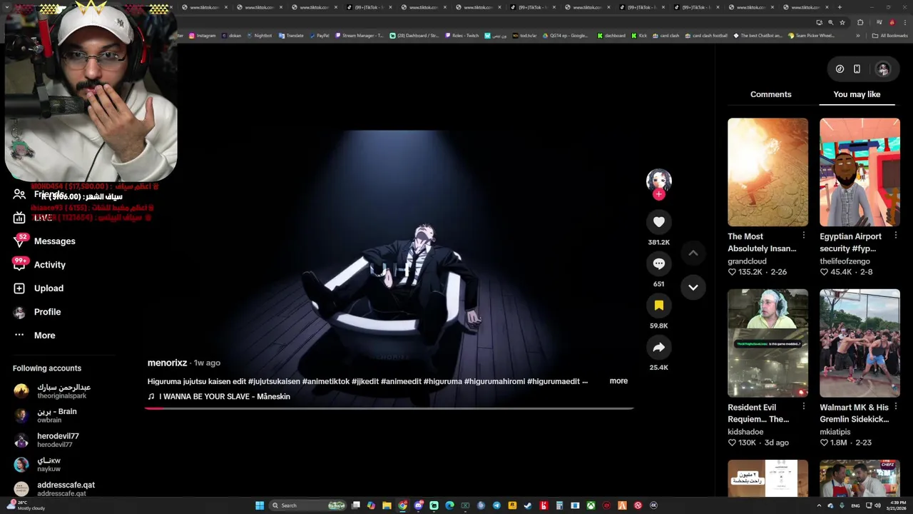Open the kidshadoe author name
This screenshot has height=514, width=913.
coord(745,432)
